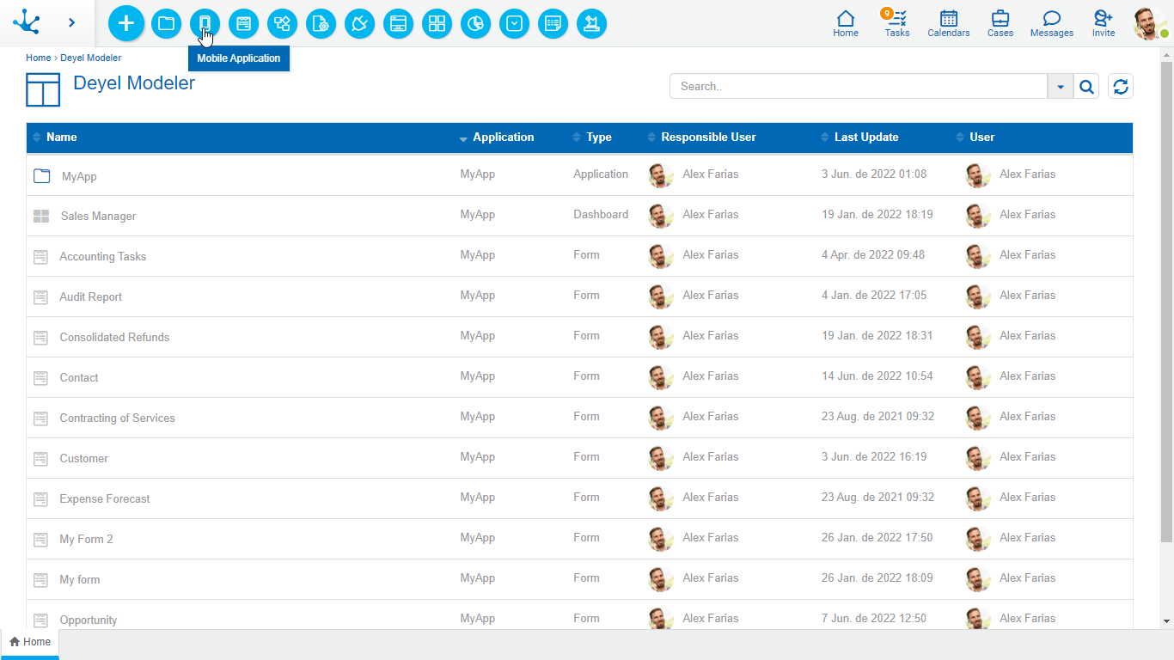The height and width of the screenshot is (660, 1174).
Task: Open the Expense Forecast form
Action: (x=104, y=499)
